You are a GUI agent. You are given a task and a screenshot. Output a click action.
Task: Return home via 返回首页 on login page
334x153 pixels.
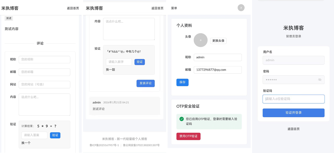[x=293, y=129]
